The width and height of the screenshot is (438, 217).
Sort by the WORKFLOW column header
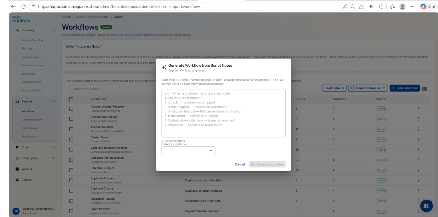(x=99, y=99)
